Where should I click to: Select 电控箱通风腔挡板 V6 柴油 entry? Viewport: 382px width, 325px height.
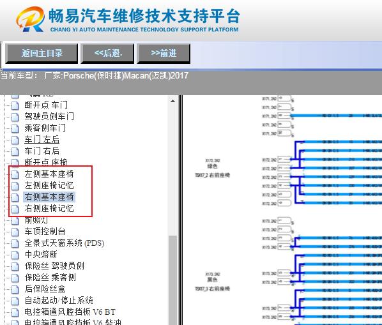(73, 322)
